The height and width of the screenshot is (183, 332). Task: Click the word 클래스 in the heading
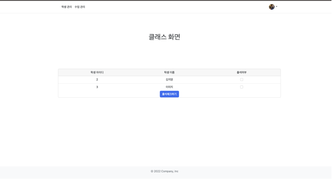tap(157, 37)
